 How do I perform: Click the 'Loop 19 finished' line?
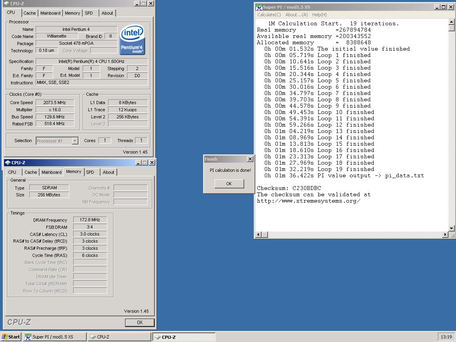click(319, 169)
